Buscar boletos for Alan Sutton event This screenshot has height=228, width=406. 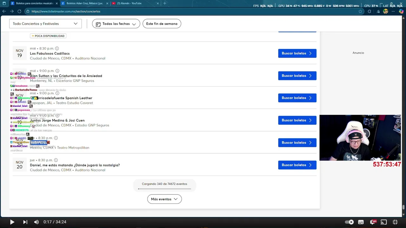point(297,76)
